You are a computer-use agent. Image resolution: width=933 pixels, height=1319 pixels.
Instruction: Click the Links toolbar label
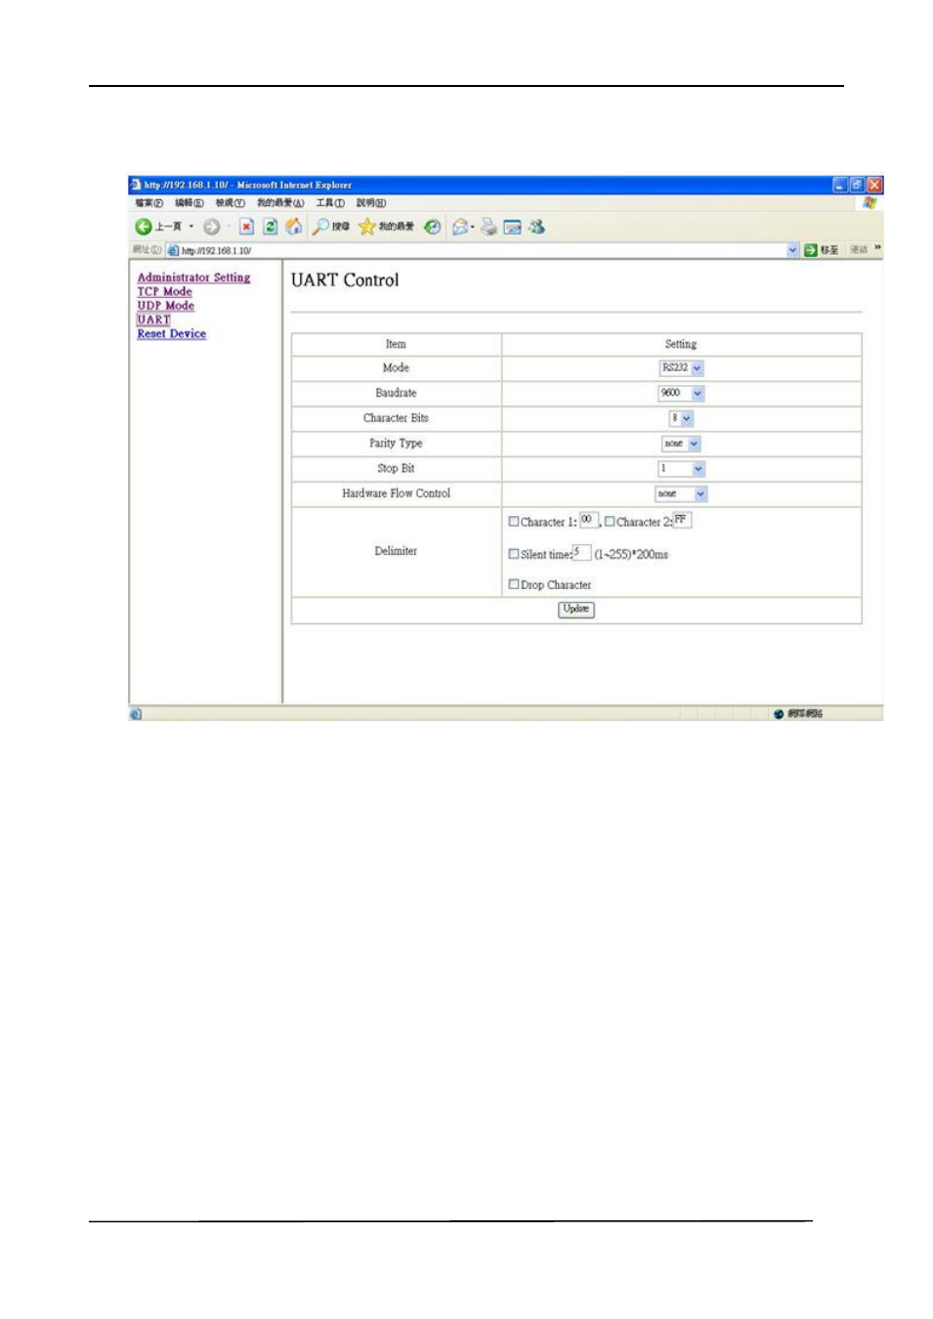tap(859, 250)
